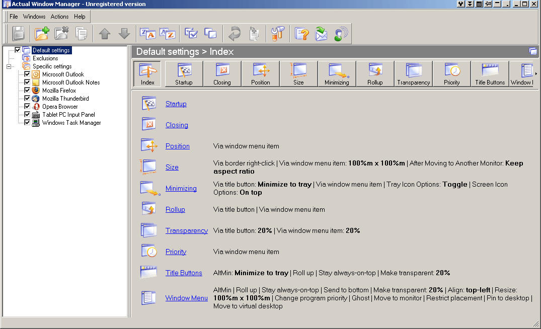Open the Minimizing settings via its ribbon icon
541x329 pixels.
click(x=337, y=73)
